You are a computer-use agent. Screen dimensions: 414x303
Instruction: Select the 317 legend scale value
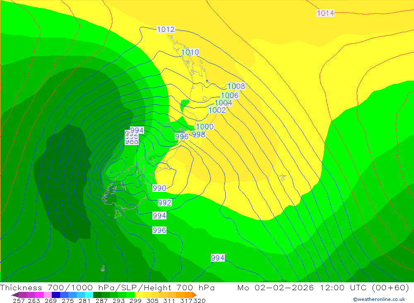186,301
